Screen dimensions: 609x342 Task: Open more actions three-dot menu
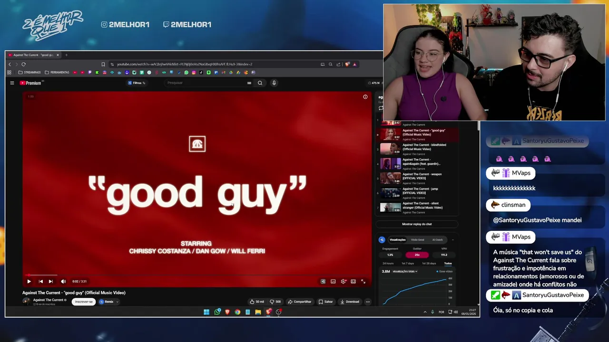[x=367, y=302]
